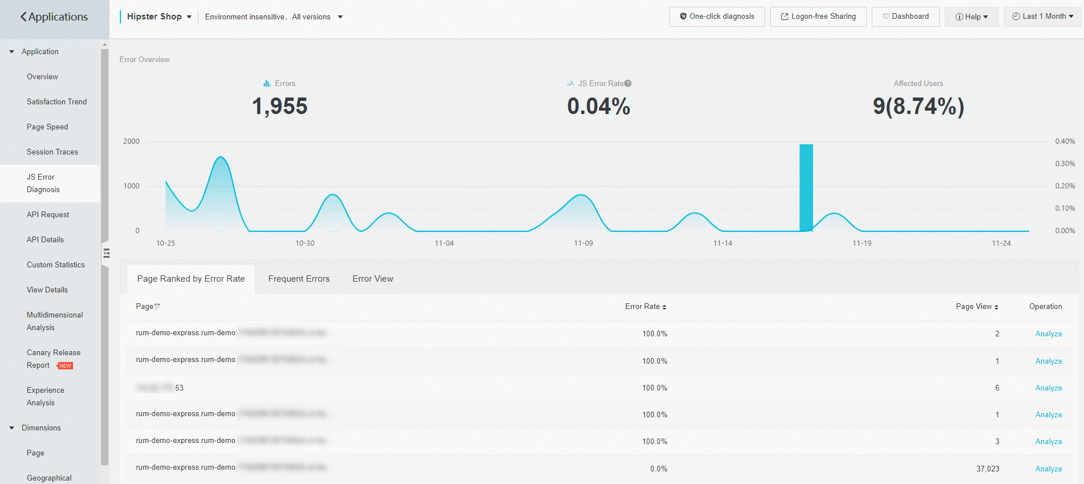Viewport: 1084px width, 484px height.
Task: Sort table by Page View arrows
Action: point(996,307)
